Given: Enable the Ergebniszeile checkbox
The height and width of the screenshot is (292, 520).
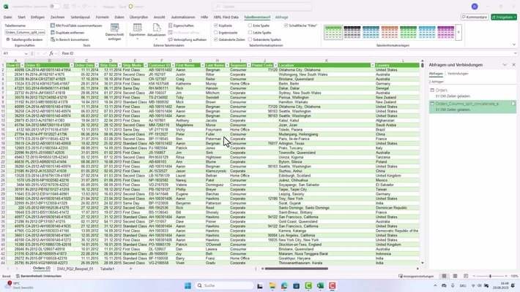Looking at the screenshot, I should point(216,33).
